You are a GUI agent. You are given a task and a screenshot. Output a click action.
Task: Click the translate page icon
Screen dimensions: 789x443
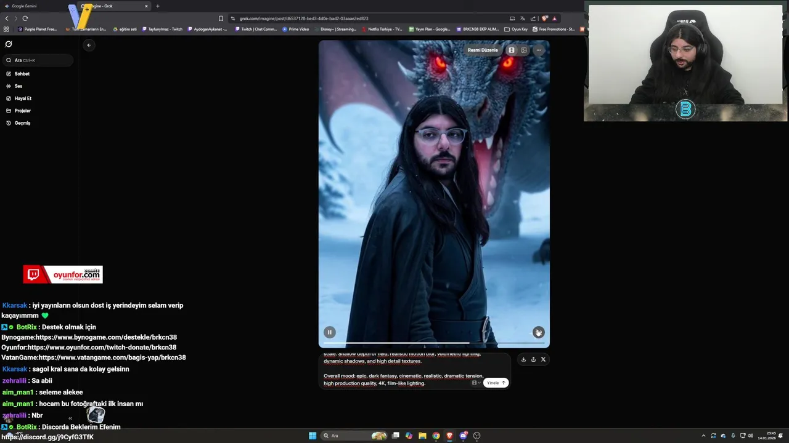522,18
